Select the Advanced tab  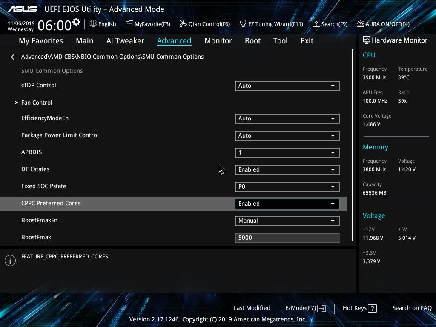[x=174, y=41]
